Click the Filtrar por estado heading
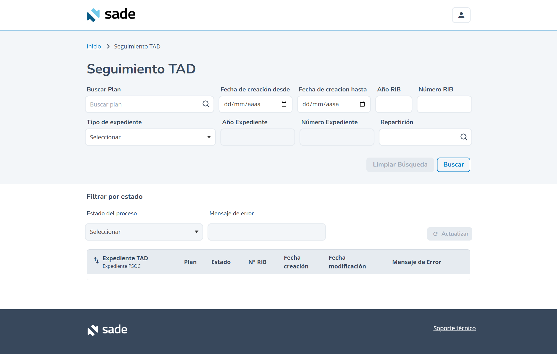557x354 pixels. point(115,196)
